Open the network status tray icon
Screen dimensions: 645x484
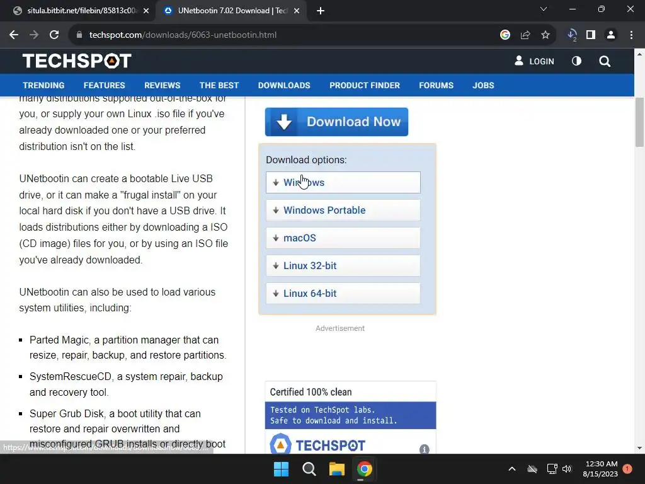(x=552, y=469)
